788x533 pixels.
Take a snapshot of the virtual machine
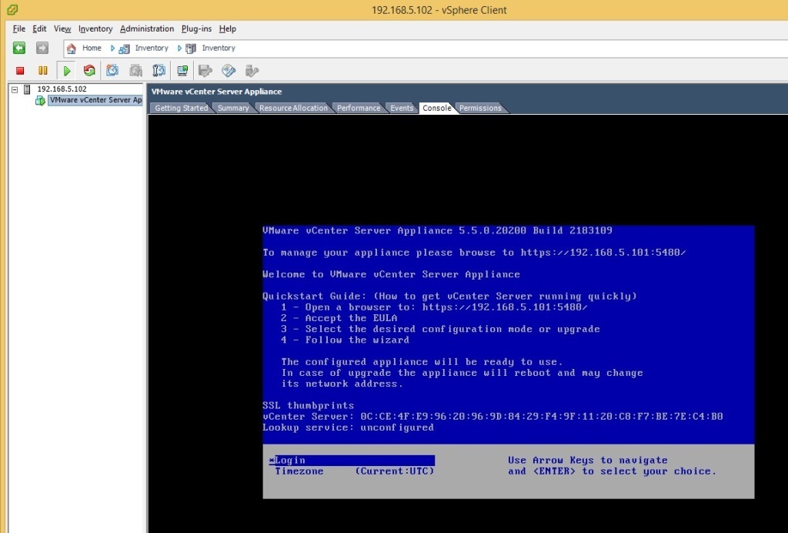(x=112, y=70)
